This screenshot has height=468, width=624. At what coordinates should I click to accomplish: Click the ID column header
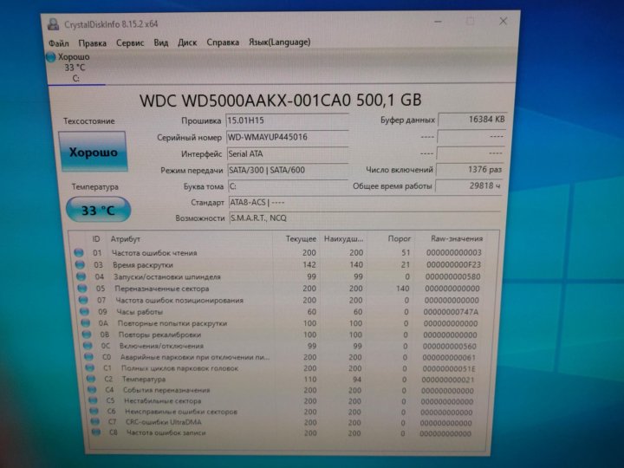(96, 239)
